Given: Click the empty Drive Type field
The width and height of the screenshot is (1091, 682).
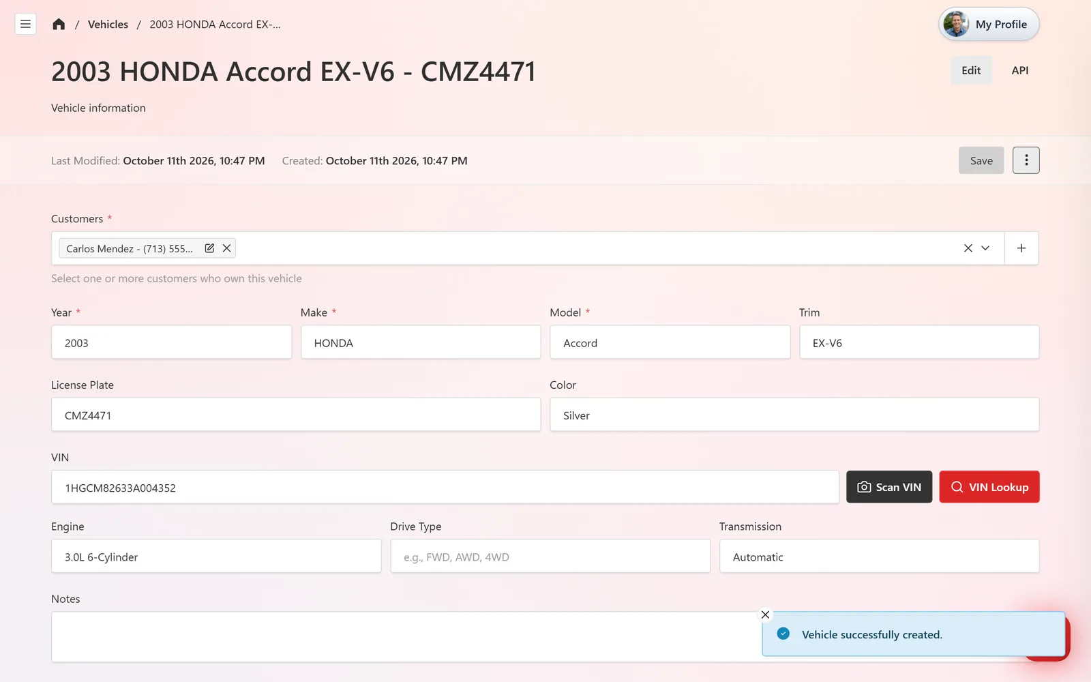Looking at the screenshot, I should (550, 557).
